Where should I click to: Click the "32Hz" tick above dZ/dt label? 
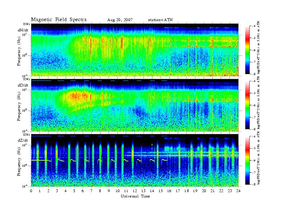[27, 135]
